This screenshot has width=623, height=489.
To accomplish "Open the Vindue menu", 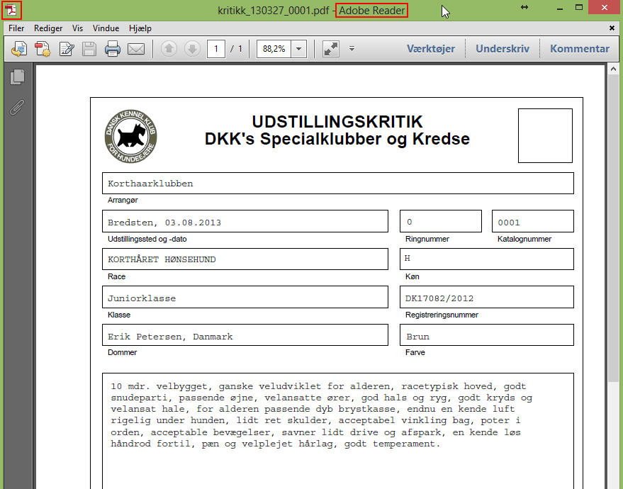I will click(106, 28).
